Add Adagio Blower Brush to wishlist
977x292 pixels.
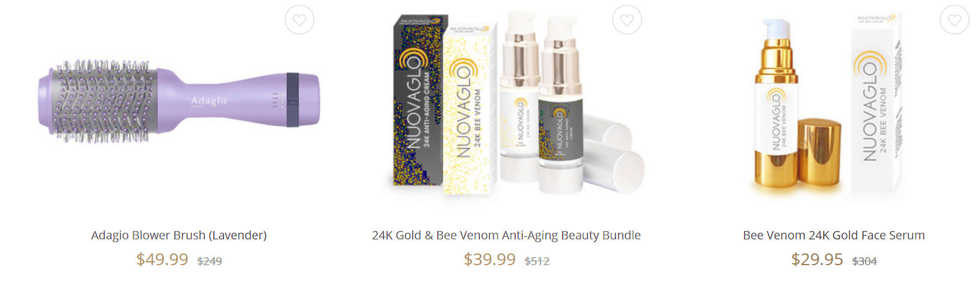[x=300, y=20]
